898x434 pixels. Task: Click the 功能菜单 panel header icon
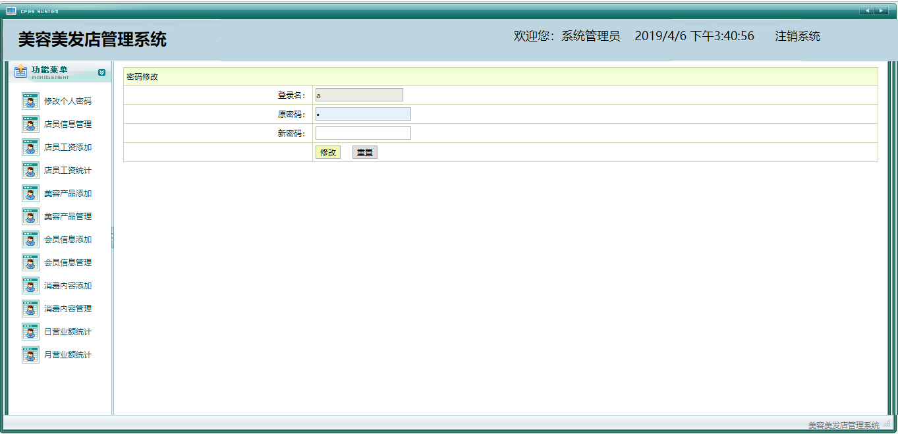20,71
